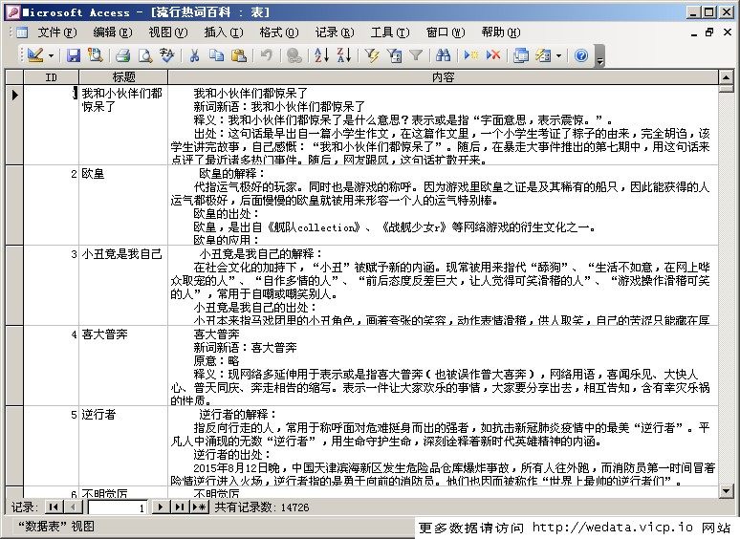Screen dimensions: 740x539
Task: Open the 插入(I) menu
Action: (223, 32)
